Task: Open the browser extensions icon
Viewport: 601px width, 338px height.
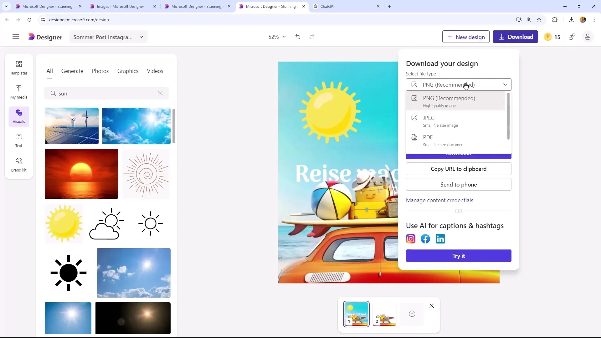Action: [555, 20]
